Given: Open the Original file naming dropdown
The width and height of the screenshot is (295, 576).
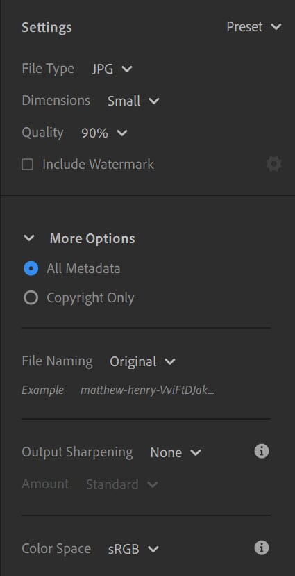Looking at the screenshot, I should 142,361.
